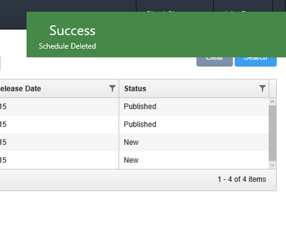Click the '1 - 4 of 4 items' pager text
286x249 pixels.
tap(242, 179)
